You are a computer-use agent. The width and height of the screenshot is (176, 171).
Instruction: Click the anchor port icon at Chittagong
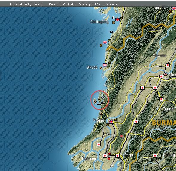coord(113,17)
